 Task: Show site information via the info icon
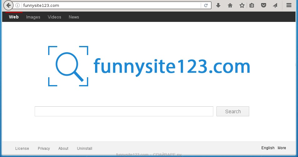tap(18, 5)
